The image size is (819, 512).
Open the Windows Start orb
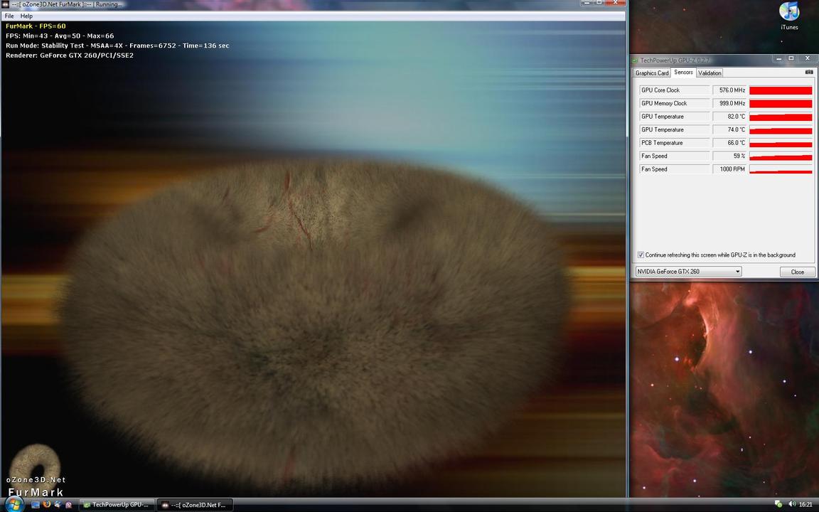tap(14, 504)
